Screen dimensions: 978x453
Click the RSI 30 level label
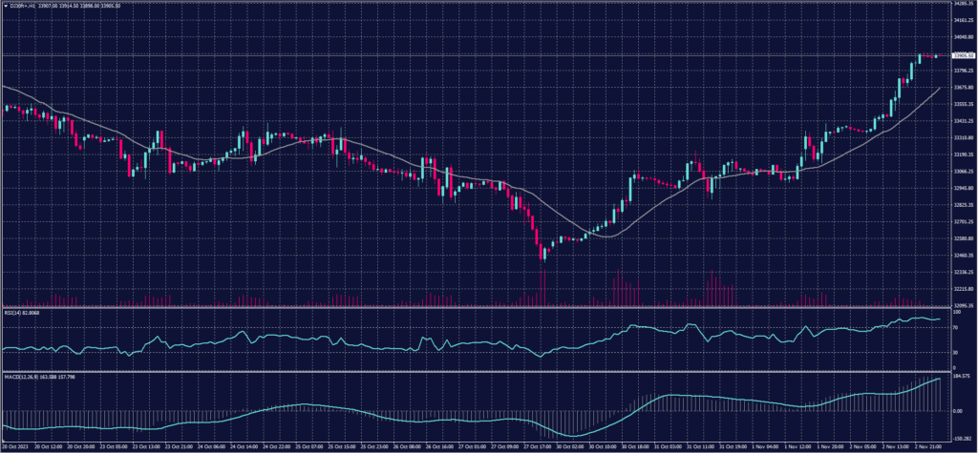pos(956,352)
